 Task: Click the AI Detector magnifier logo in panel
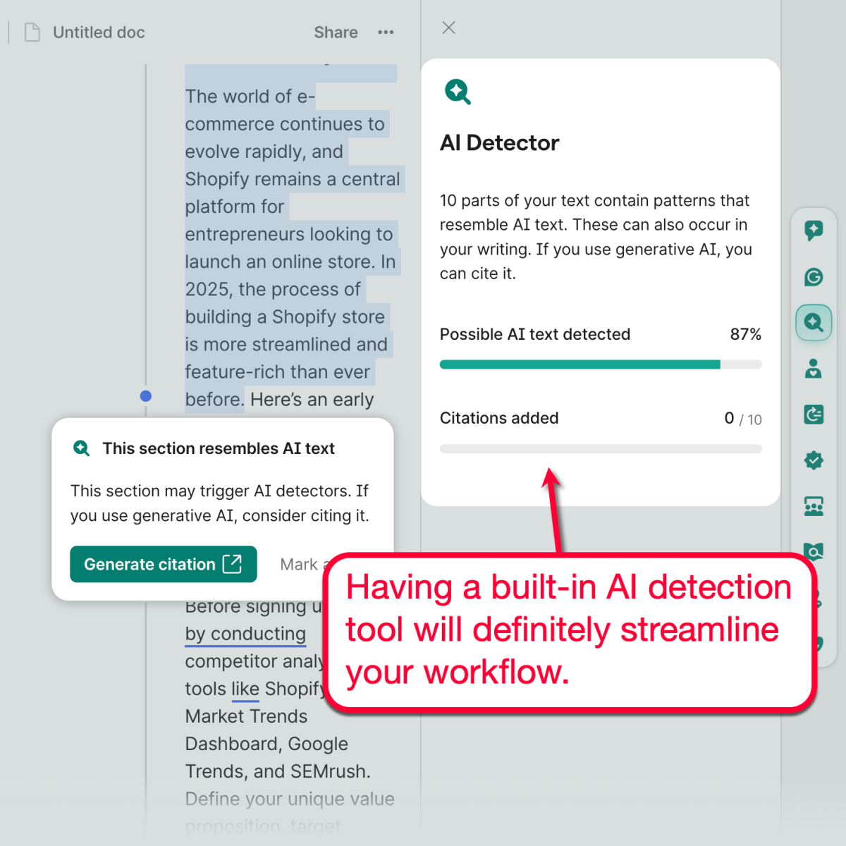457,91
